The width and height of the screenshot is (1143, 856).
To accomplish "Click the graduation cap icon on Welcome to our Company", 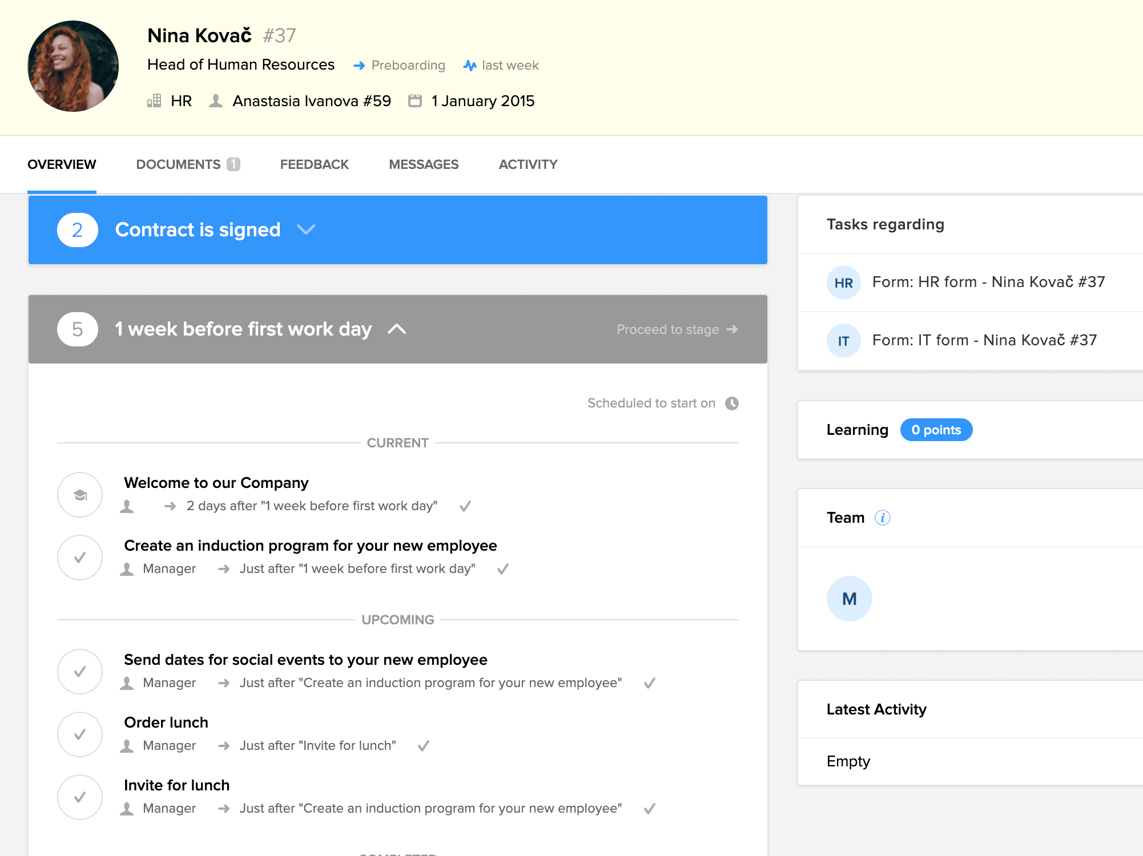I will 79,495.
